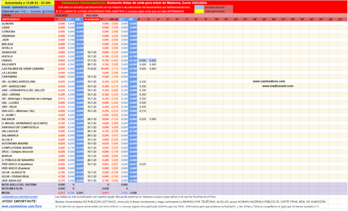The image size is (348, 211).
Task: Click the '27-7-23' date in Santiago row
Action: point(92,127)
